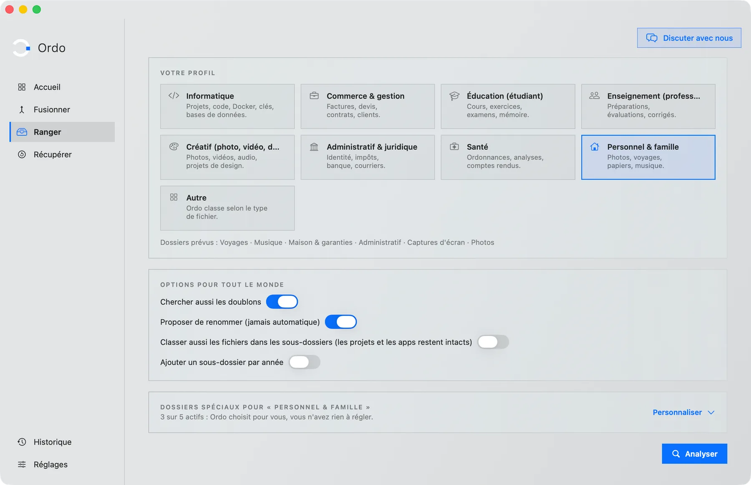Click the Ordo logo icon
The height and width of the screenshot is (485, 751).
pos(21,48)
